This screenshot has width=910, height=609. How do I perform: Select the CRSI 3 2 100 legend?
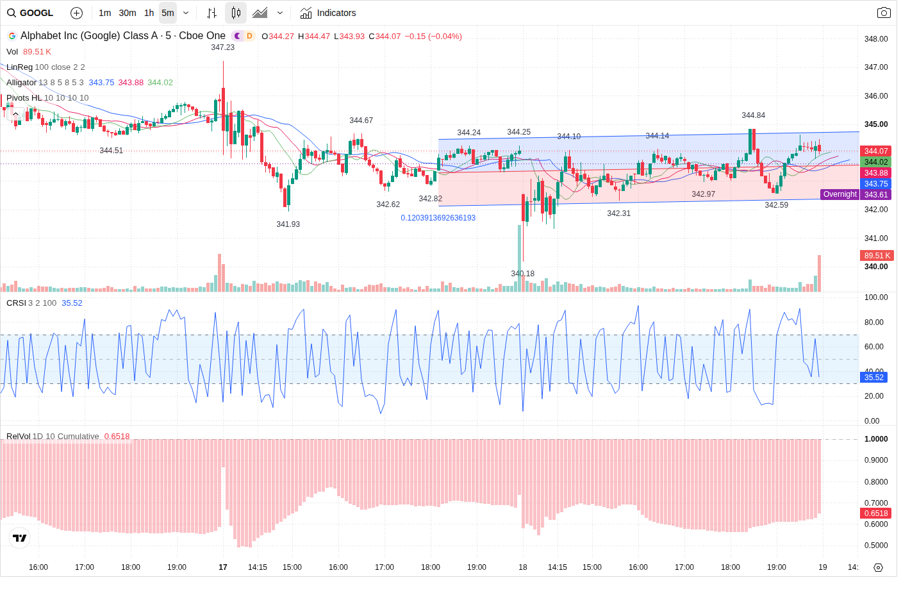point(31,303)
